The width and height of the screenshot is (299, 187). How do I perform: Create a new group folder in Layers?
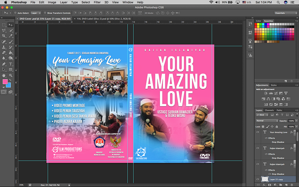pos(281,185)
